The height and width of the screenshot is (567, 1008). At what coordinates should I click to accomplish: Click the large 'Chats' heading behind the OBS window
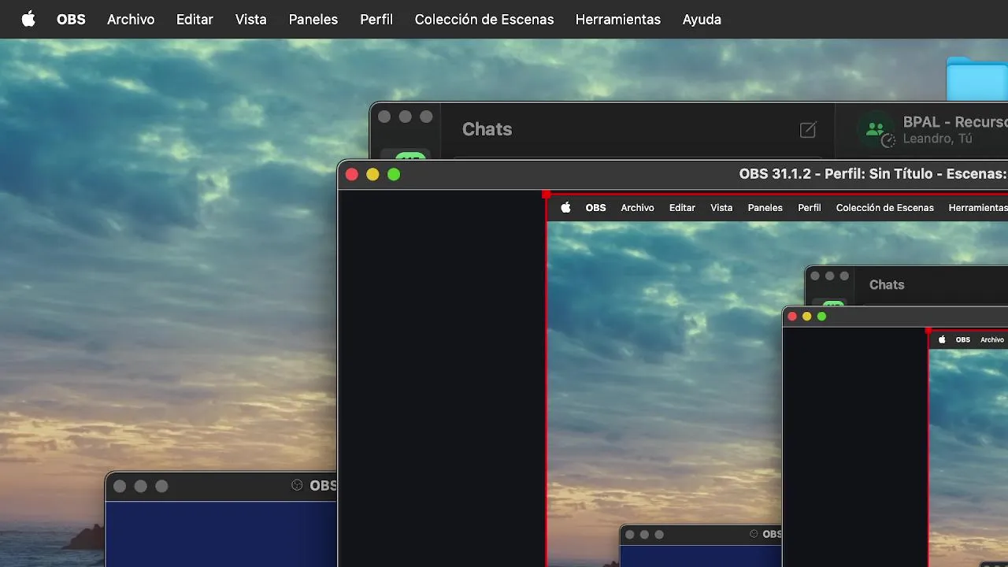tap(487, 129)
